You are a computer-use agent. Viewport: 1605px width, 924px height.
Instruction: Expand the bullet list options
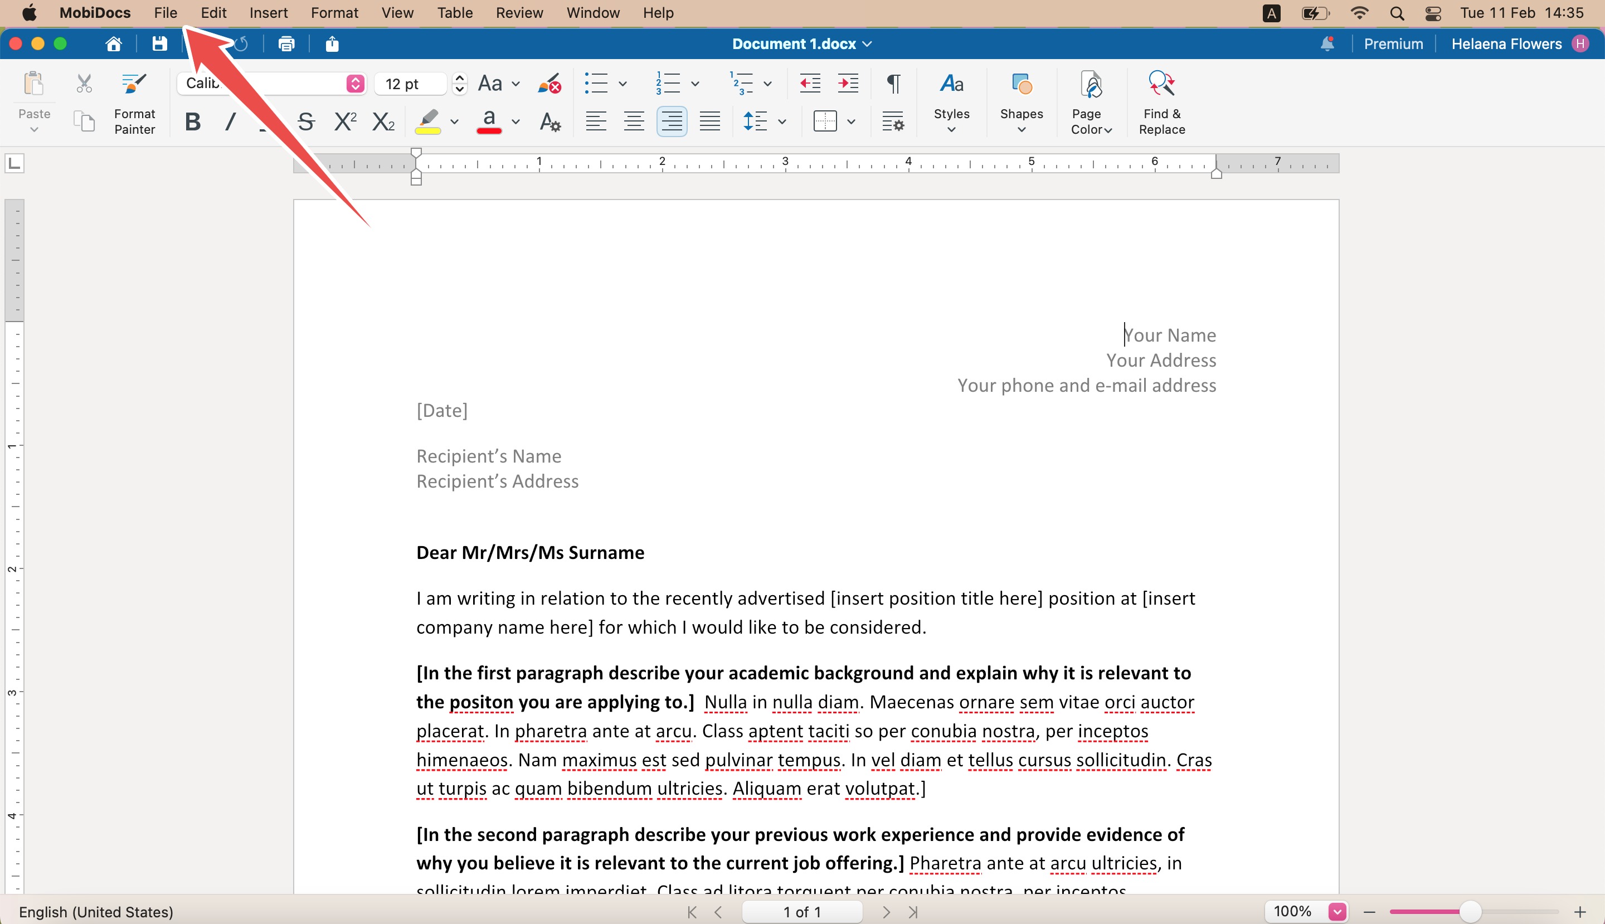point(622,84)
